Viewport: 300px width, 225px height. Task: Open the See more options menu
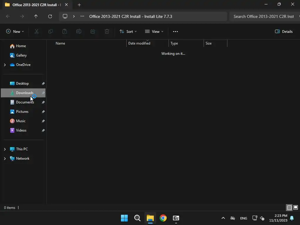(x=175, y=32)
